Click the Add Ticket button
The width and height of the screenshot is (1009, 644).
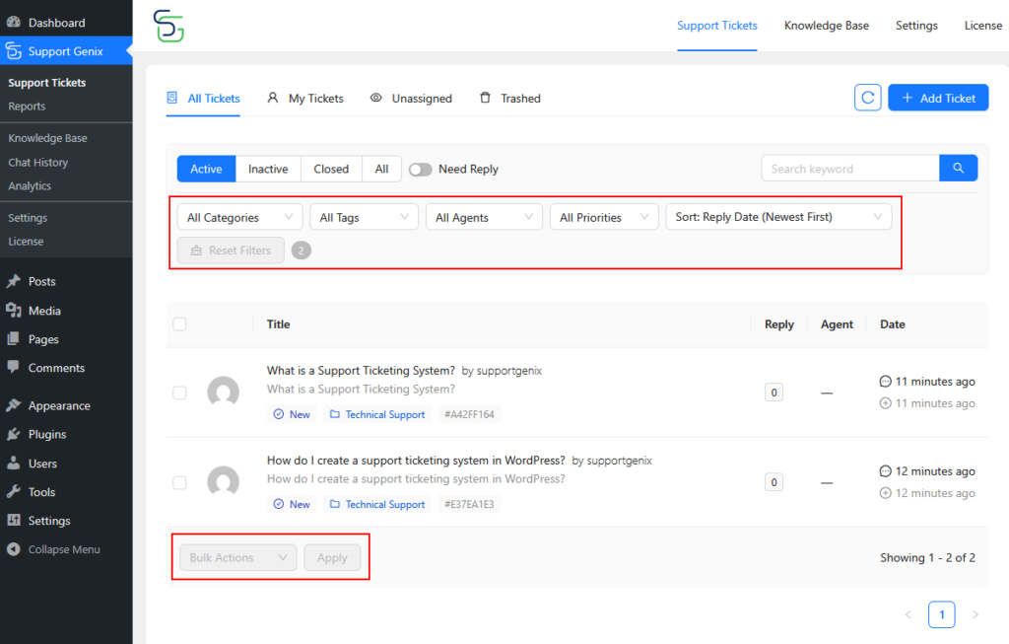tap(937, 98)
